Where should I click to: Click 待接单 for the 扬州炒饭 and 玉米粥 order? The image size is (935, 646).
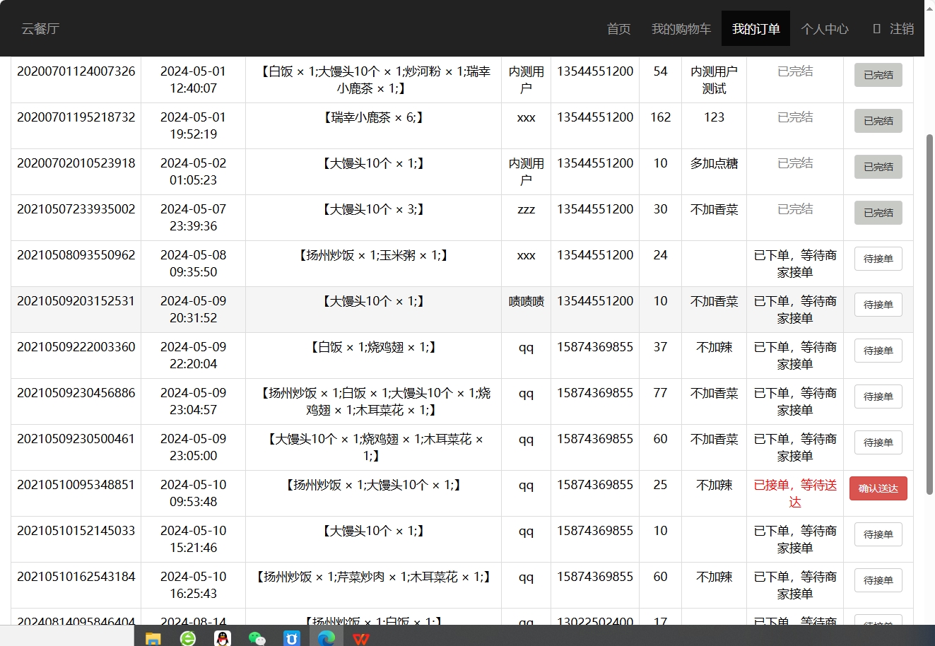click(x=878, y=258)
